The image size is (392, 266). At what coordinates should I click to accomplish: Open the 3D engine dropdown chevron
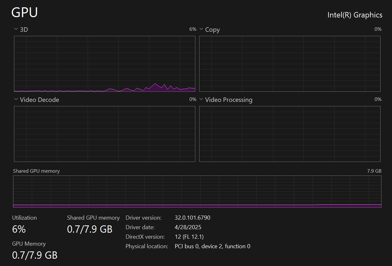point(16,29)
